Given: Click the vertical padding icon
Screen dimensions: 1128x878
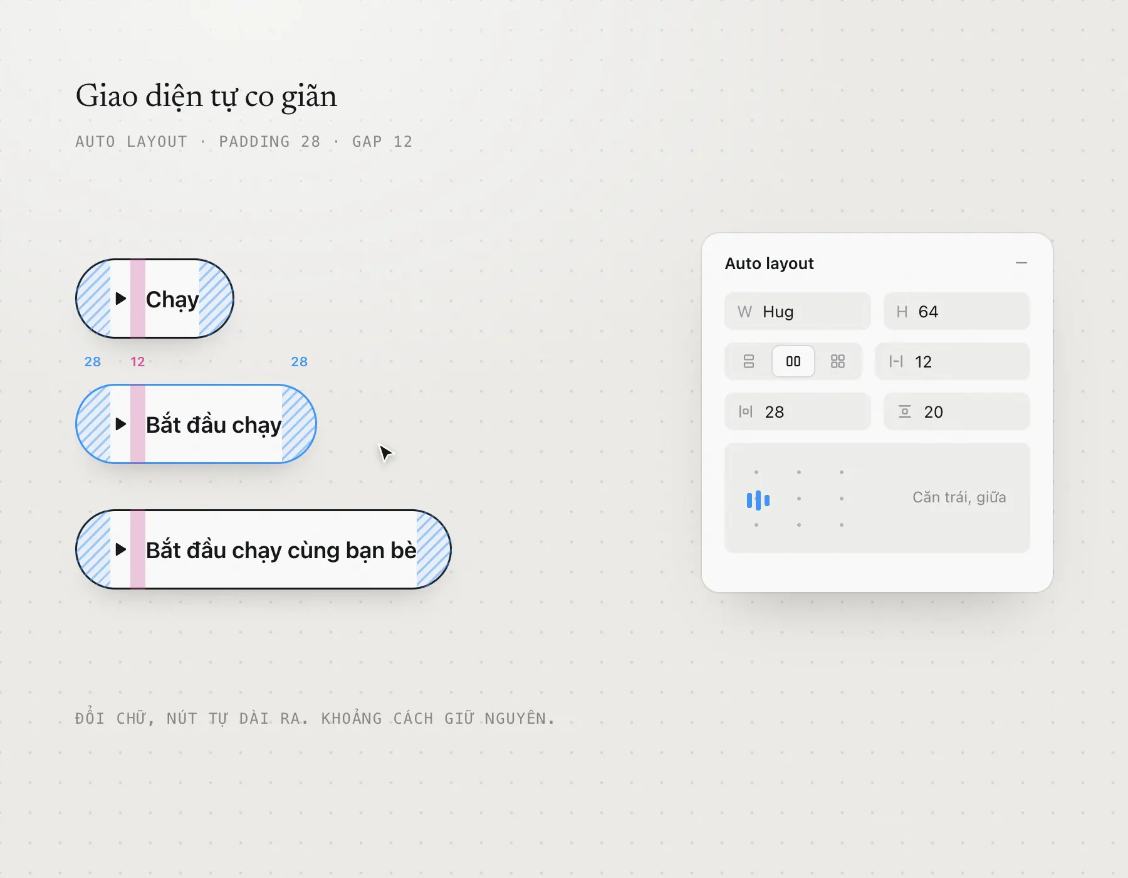Looking at the screenshot, I should pos(905,411).
